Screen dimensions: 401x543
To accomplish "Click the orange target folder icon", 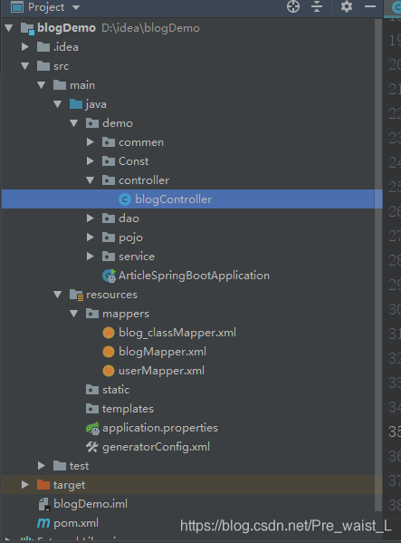I will pyautogui.click(x=43, y=485).
